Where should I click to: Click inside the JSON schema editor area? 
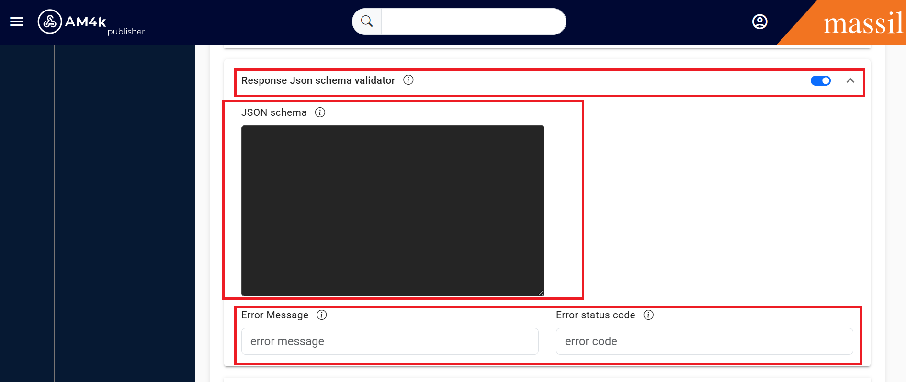393,211
